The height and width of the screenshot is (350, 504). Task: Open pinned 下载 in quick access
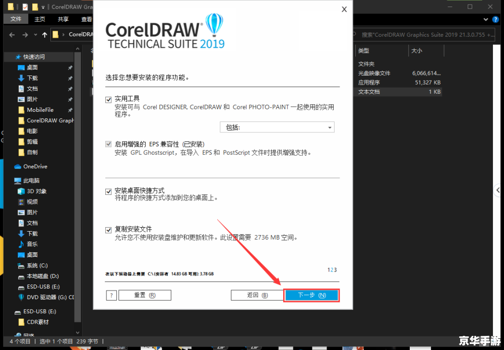click(32, 78)
